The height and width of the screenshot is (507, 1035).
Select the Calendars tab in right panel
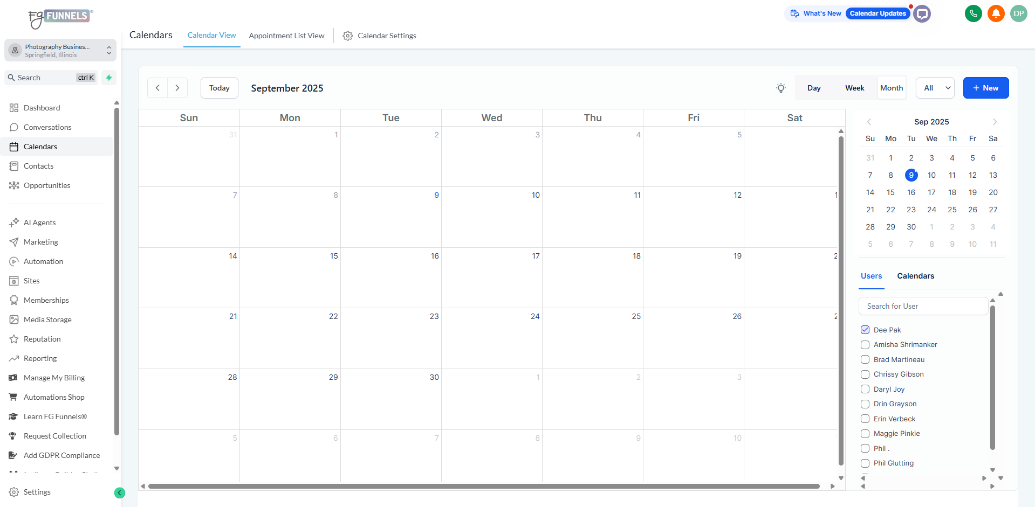(x=915, y=276)
